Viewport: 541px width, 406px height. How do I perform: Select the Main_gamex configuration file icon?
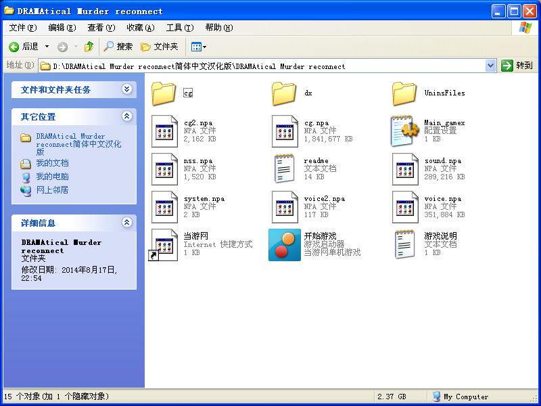point(404,131)
